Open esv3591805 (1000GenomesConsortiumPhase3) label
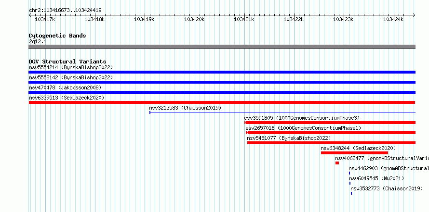 point(302,118)
